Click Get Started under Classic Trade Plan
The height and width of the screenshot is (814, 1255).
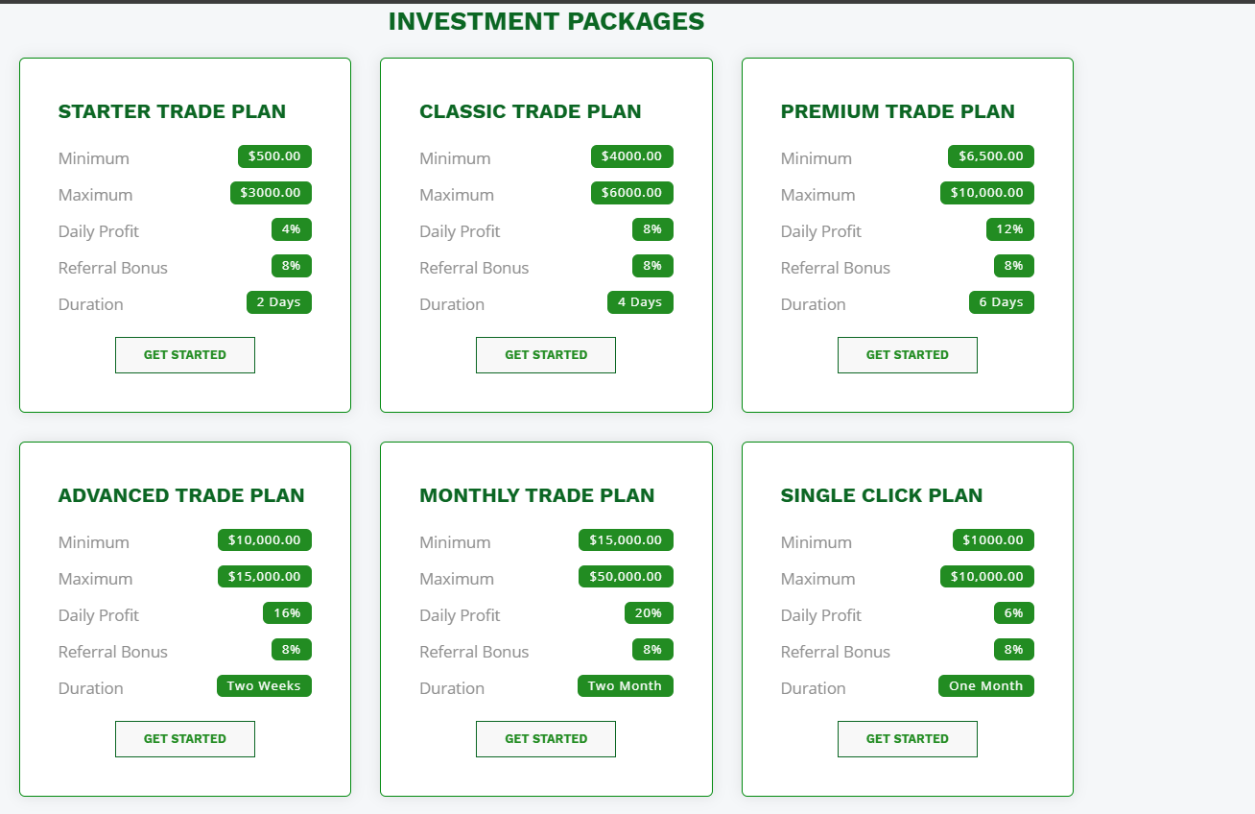point(546,355)
